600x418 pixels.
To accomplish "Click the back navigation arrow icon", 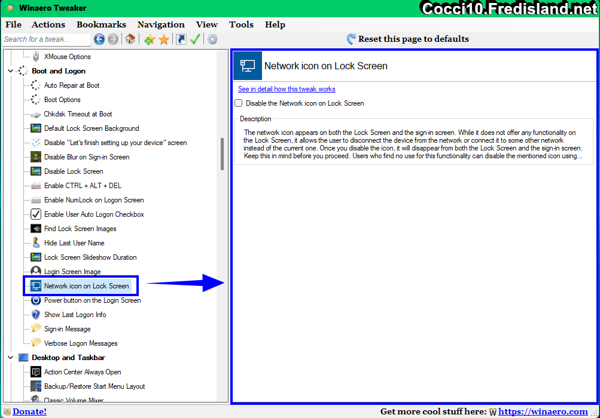I will (99, 39).
